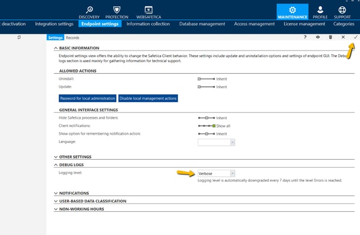The height and width of the screenshot is (235, 360).
Task: Adjust Hide Safetica processes and folders slider
Action: tap(206, 118)
